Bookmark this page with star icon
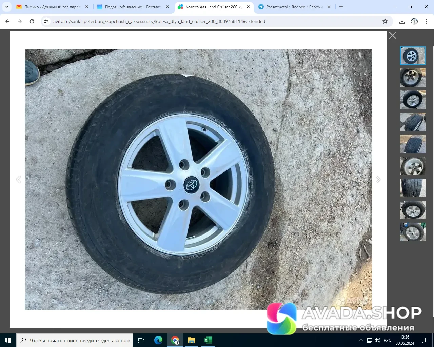The height and width of the screenshot is (347, 434). click(385, 21)
